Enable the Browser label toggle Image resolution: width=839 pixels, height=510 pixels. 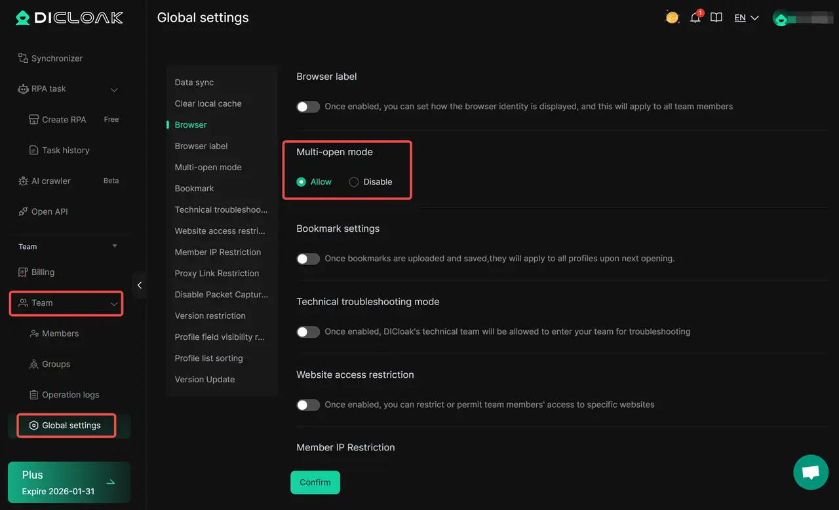point(308,107)
